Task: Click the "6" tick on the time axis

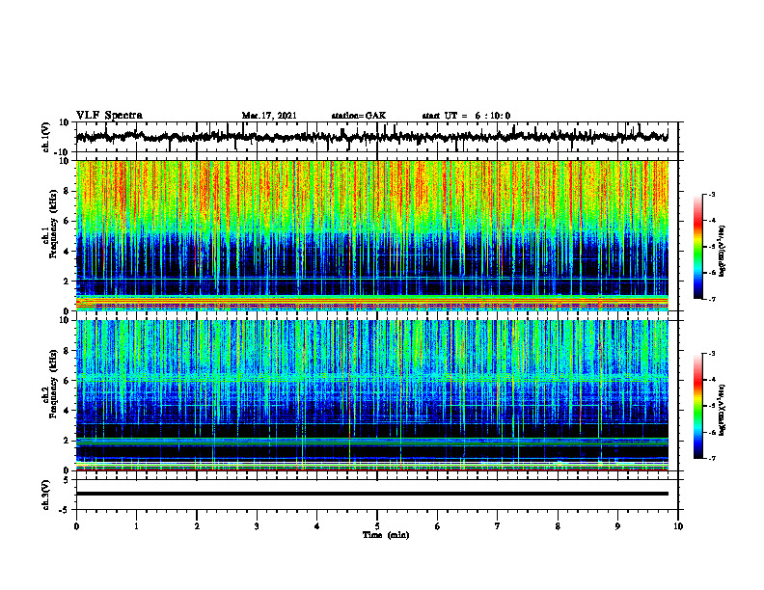Action: click(438, 526)
